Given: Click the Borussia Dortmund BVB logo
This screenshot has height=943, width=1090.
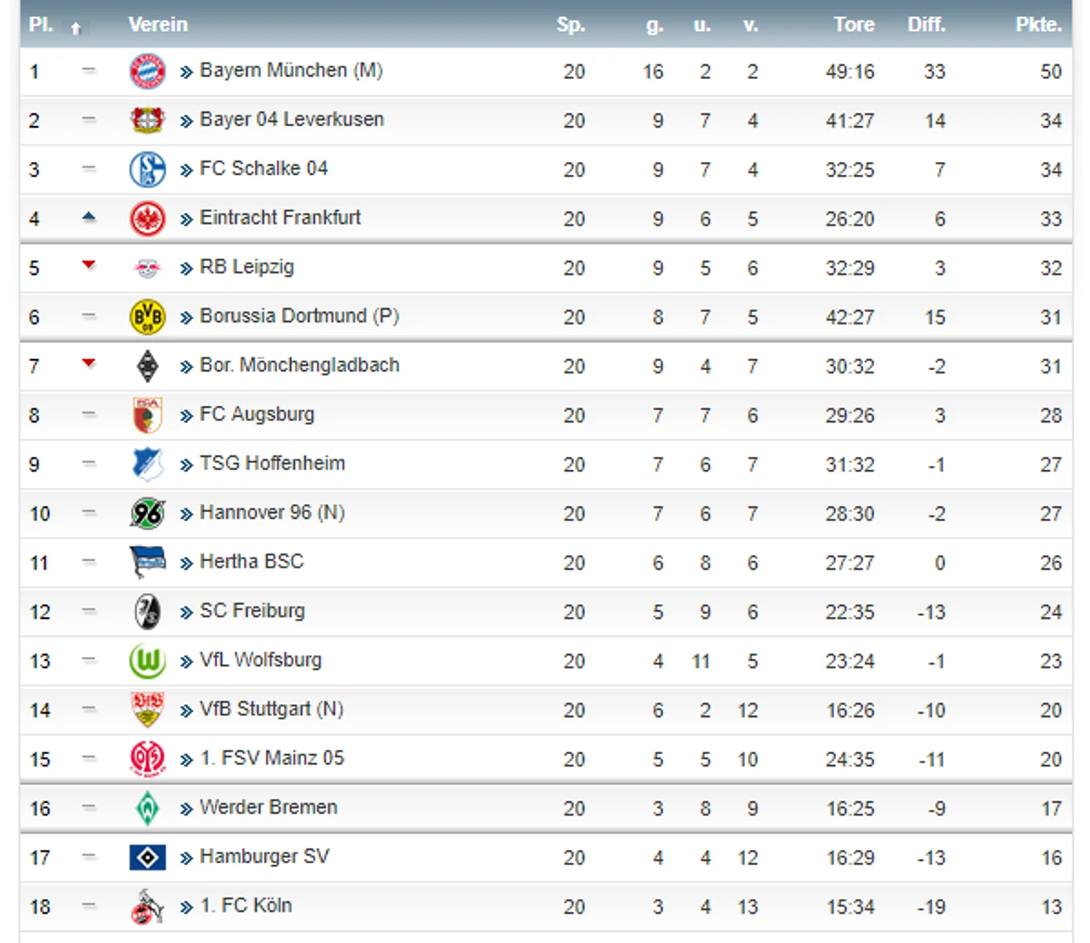Looking at the screenshot, I should 147,317.
